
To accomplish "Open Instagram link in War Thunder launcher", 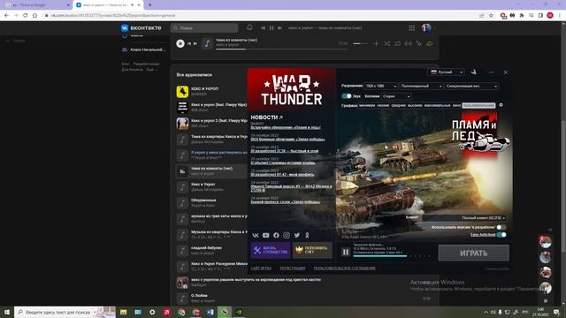I will point(287,236).
